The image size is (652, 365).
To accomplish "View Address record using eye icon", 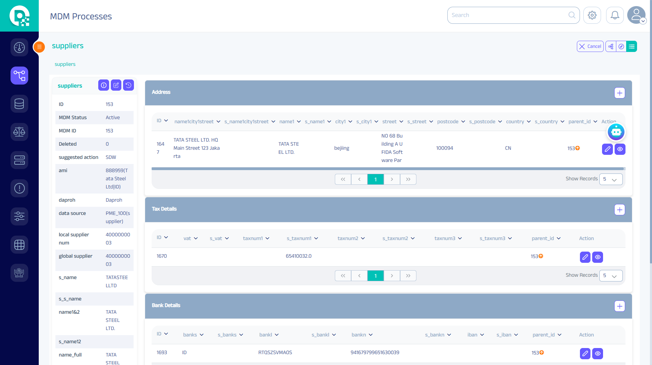I will [620, 149].
